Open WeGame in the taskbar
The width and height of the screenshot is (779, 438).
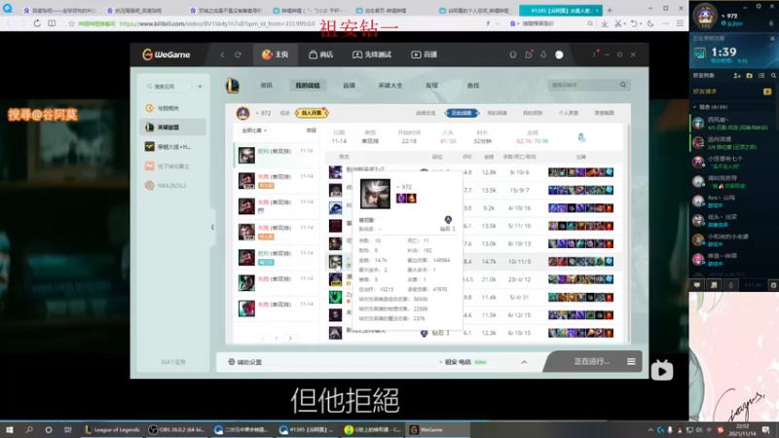click(437, 429)
